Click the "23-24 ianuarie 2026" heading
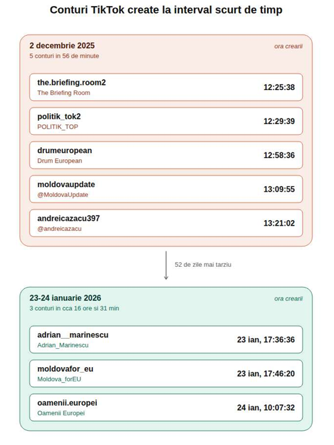 point(65,298)
